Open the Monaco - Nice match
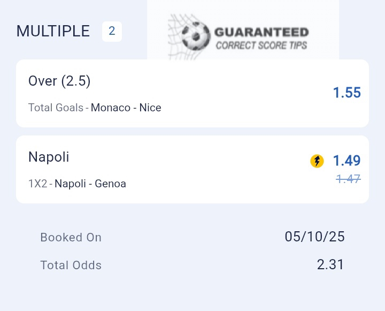The height and width of the screenshot is (311, 385). [126, 108]
